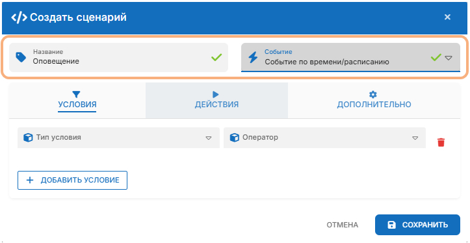Open the Оператор dropdown
Viewport: 470px width, 243px height.
click(x=324, y=138)
